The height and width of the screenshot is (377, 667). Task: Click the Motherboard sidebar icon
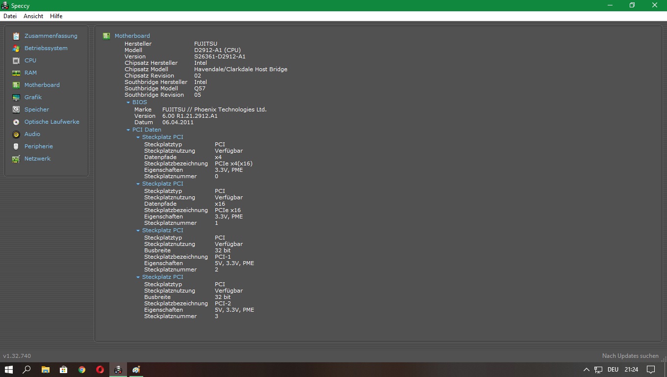tap(16, 85)
